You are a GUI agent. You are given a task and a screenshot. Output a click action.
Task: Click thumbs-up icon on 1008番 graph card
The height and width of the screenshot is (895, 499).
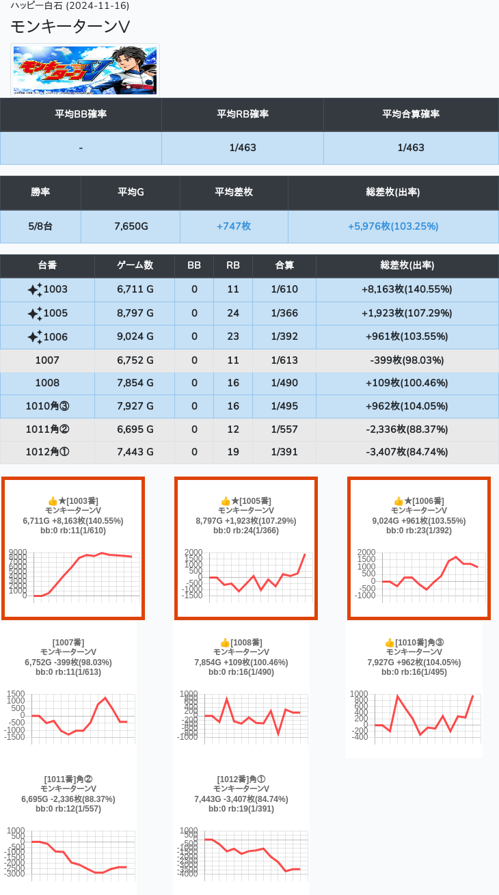click(x=225, y=643)
